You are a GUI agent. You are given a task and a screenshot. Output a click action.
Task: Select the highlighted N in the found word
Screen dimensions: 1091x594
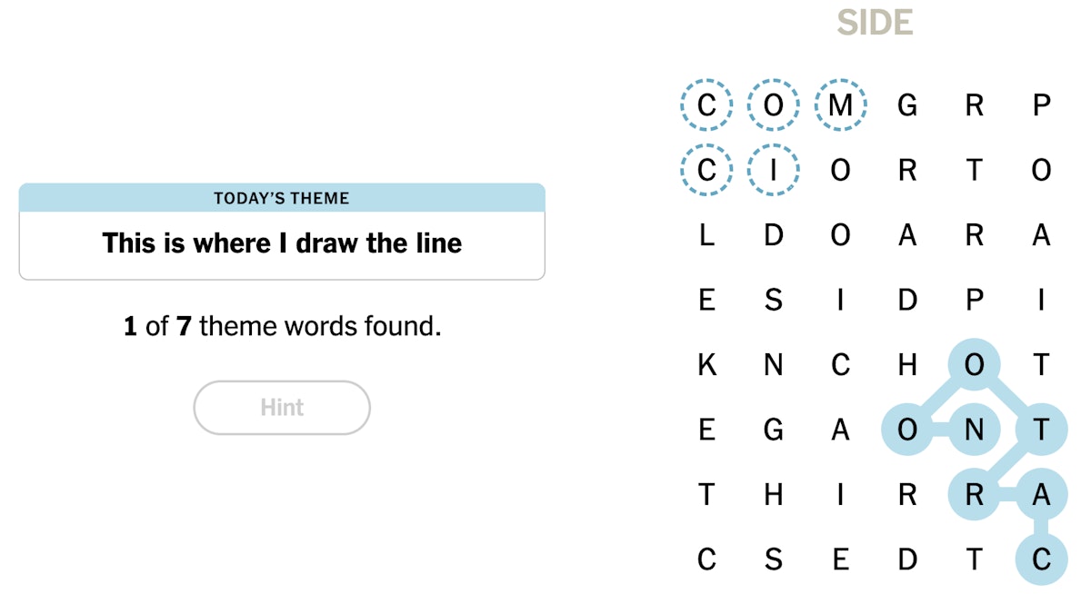[973, 430]
